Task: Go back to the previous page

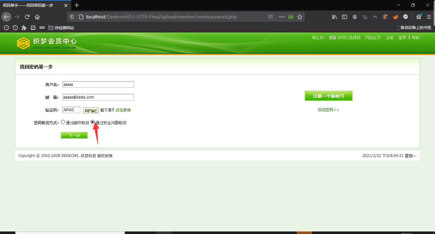Action: tap(6, 17)
